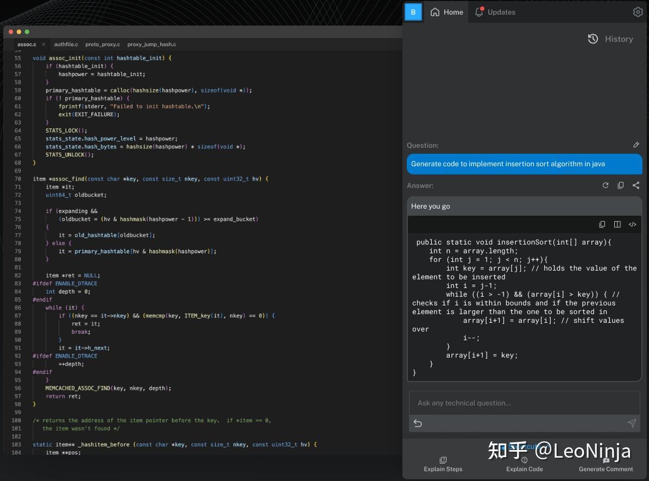Viewport: 649px width, 481px height.
Task: Share the answer
Action: pos(636,185)
